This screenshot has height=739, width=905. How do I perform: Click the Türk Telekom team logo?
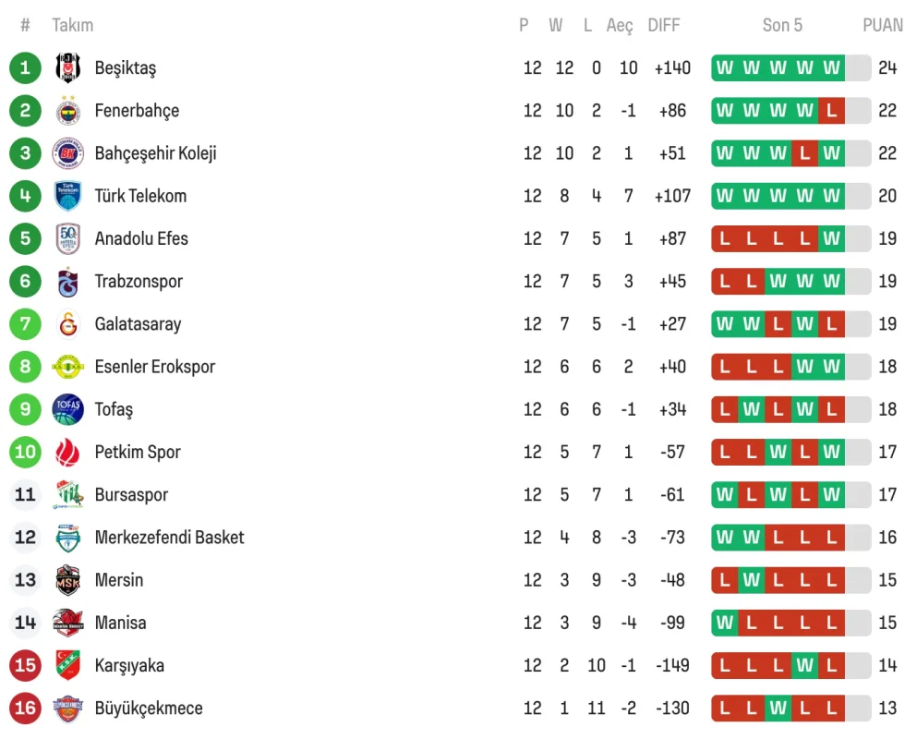(x=68, y=196)
